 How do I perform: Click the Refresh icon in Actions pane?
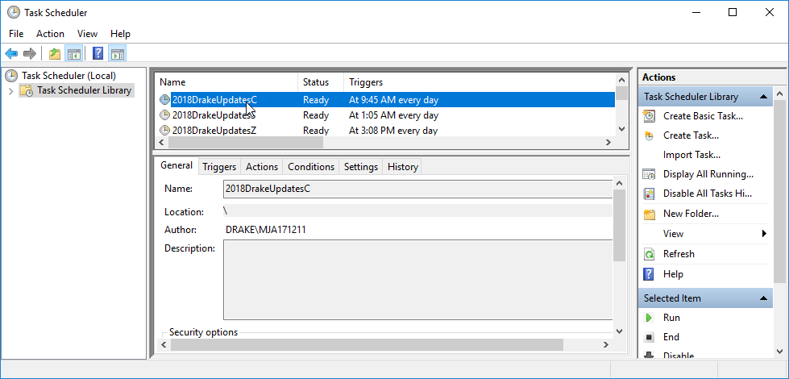point(650,254)
